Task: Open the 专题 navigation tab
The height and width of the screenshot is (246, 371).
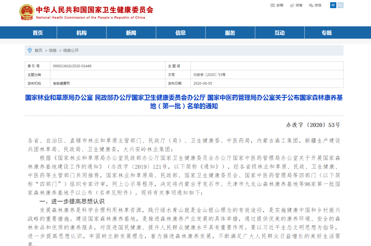Action: [x=327, y=33]
